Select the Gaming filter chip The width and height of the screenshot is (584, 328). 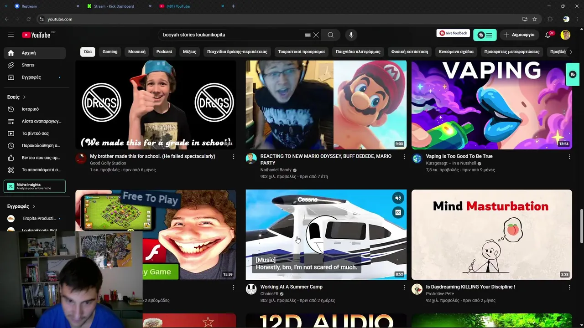tap(110, 51)
